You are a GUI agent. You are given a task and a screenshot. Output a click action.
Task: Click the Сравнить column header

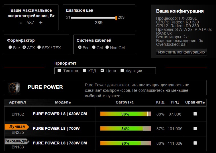(195, 102)
